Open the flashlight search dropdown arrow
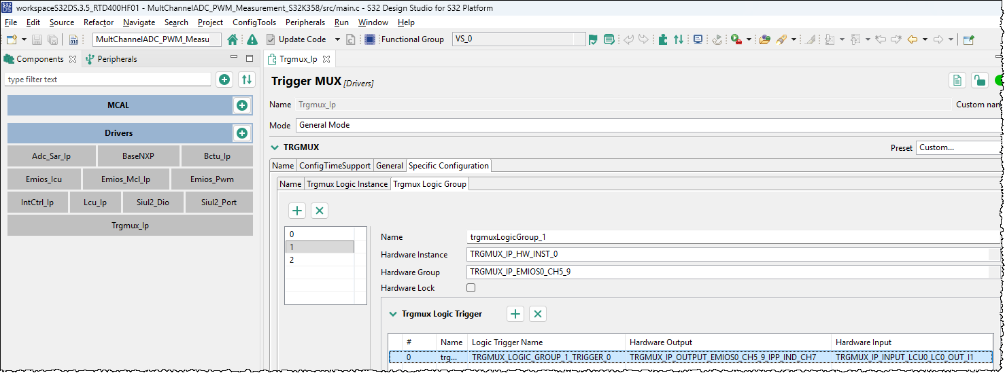This screenshot has width=1005, height=373. point(794,39)
